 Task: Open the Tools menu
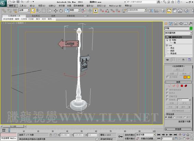23,6
